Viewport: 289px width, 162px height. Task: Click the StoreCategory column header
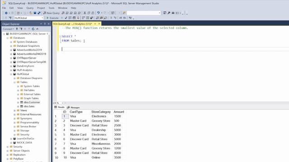(101, 112)
